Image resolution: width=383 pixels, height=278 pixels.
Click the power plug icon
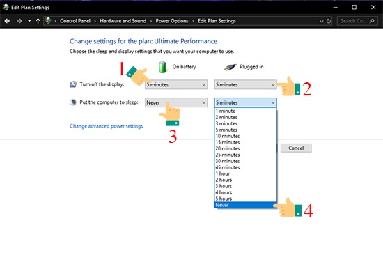[x=230, y=67]
